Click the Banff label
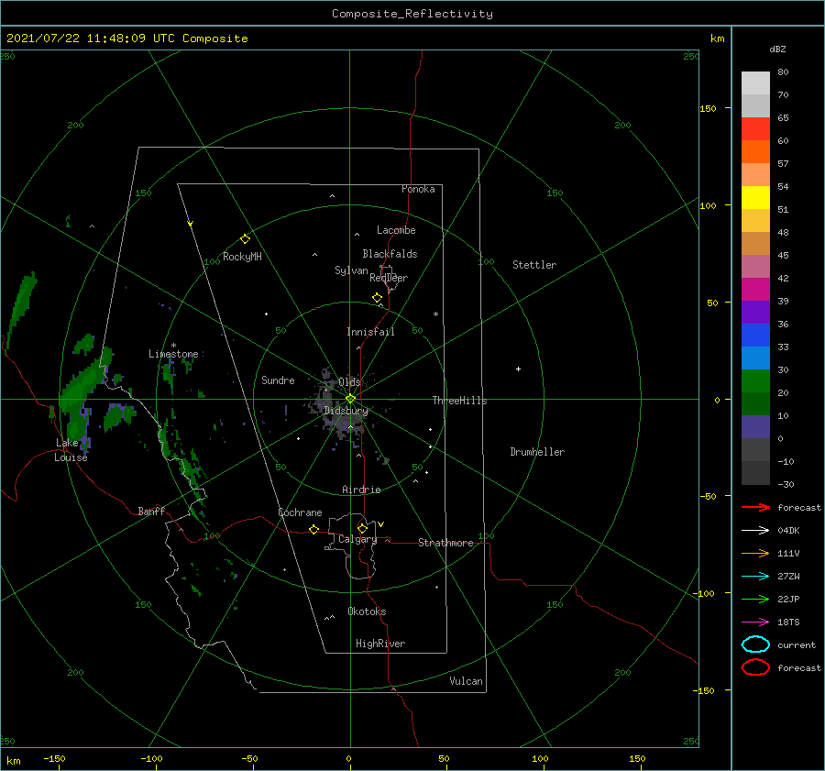 151,511
